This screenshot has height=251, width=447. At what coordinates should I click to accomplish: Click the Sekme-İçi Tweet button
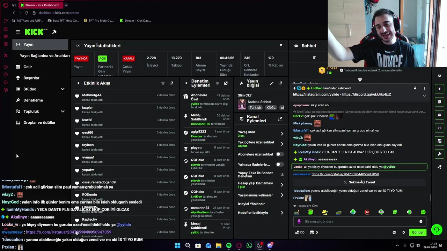click(x=359, y=182)
